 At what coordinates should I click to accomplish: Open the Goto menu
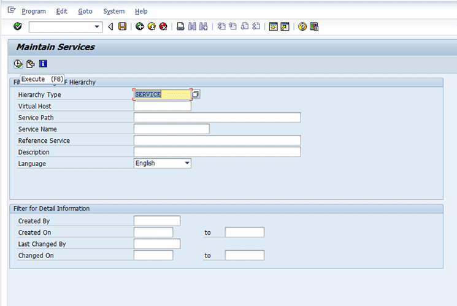click(x=85, y=11)
